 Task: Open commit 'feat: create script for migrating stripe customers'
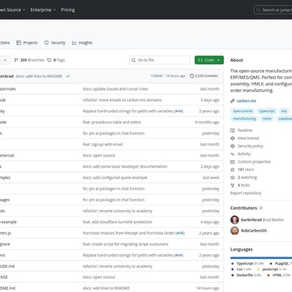point(125,244)
